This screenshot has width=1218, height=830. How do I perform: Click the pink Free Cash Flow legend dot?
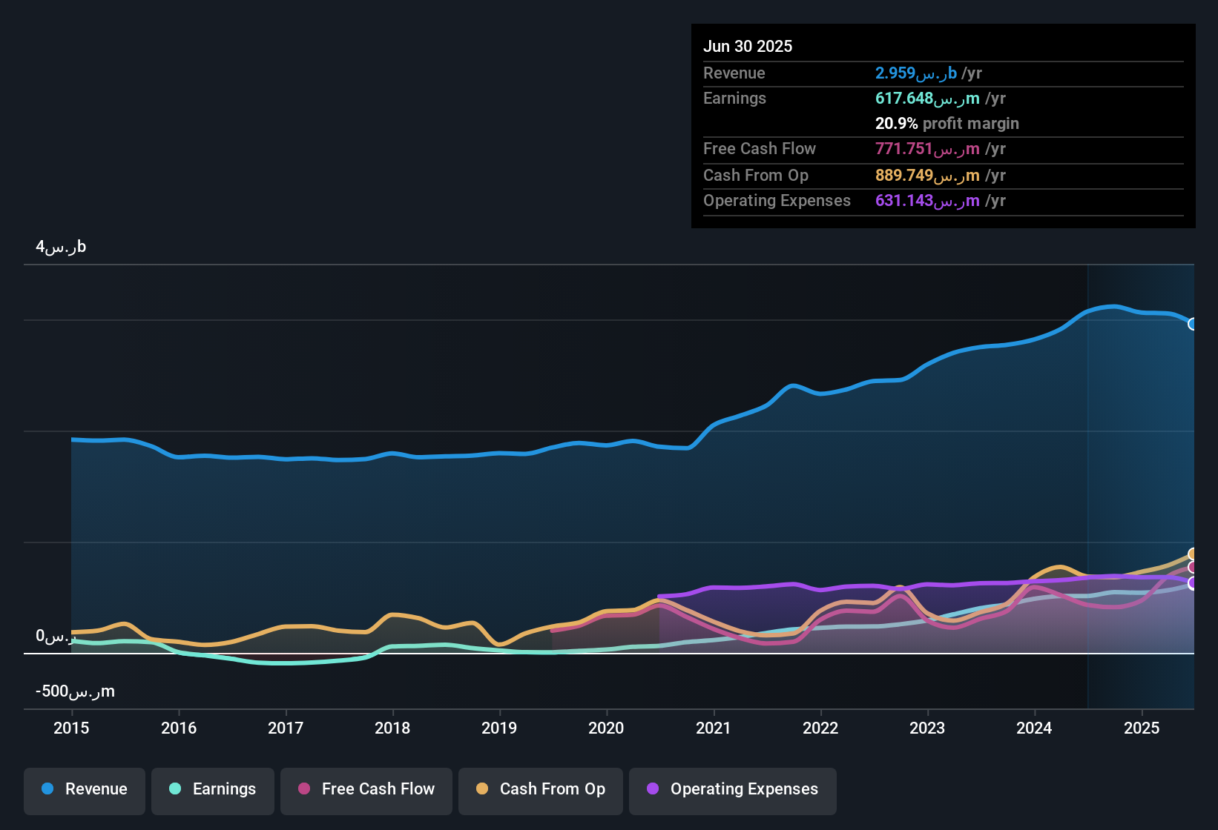point(304,788)
